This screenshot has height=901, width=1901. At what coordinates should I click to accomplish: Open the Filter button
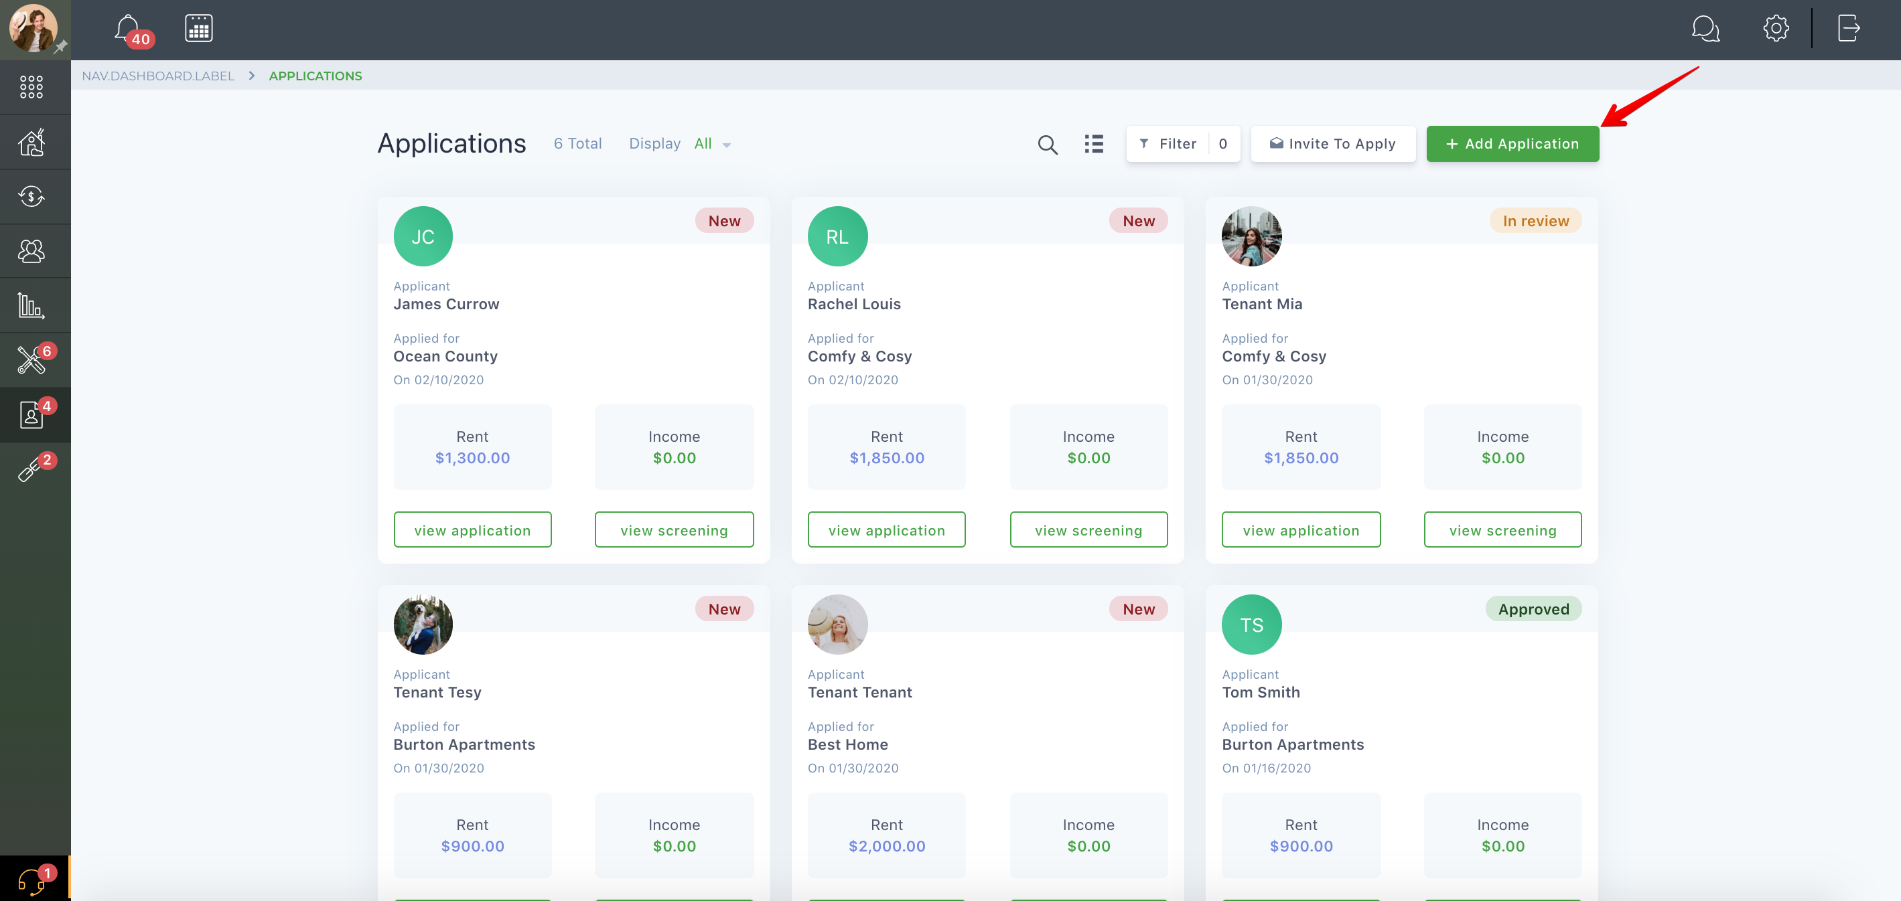[x=1183, y=144]
